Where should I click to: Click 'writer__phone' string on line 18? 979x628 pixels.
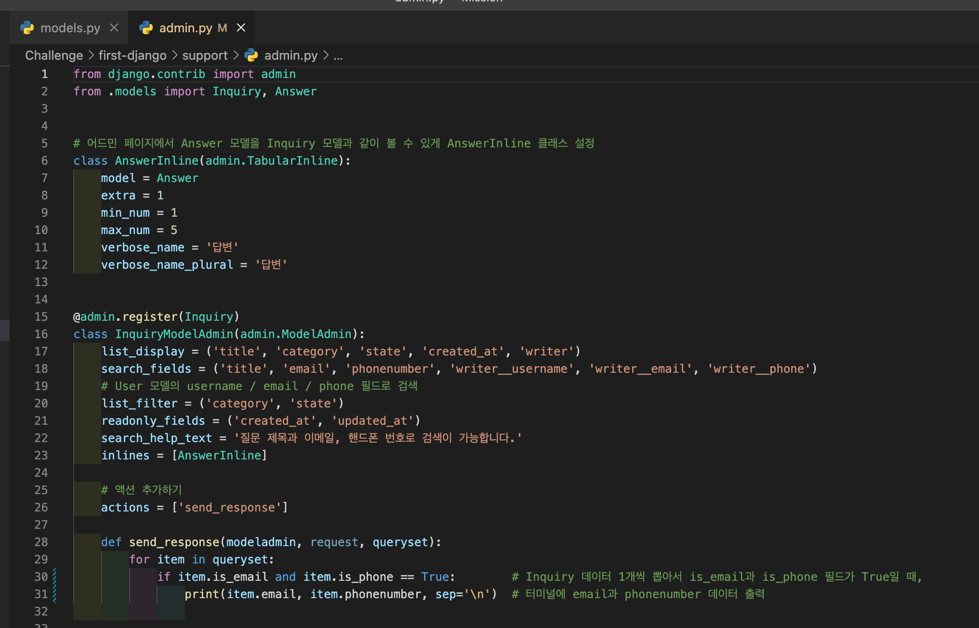tap(759, 369)
